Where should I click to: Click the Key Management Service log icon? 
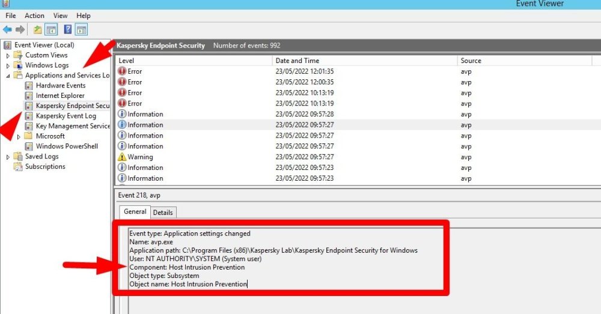29,126
